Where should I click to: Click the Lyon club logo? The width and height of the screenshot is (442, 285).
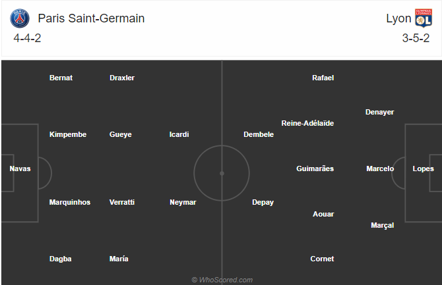pyautogui.click(x=424, y=18)
